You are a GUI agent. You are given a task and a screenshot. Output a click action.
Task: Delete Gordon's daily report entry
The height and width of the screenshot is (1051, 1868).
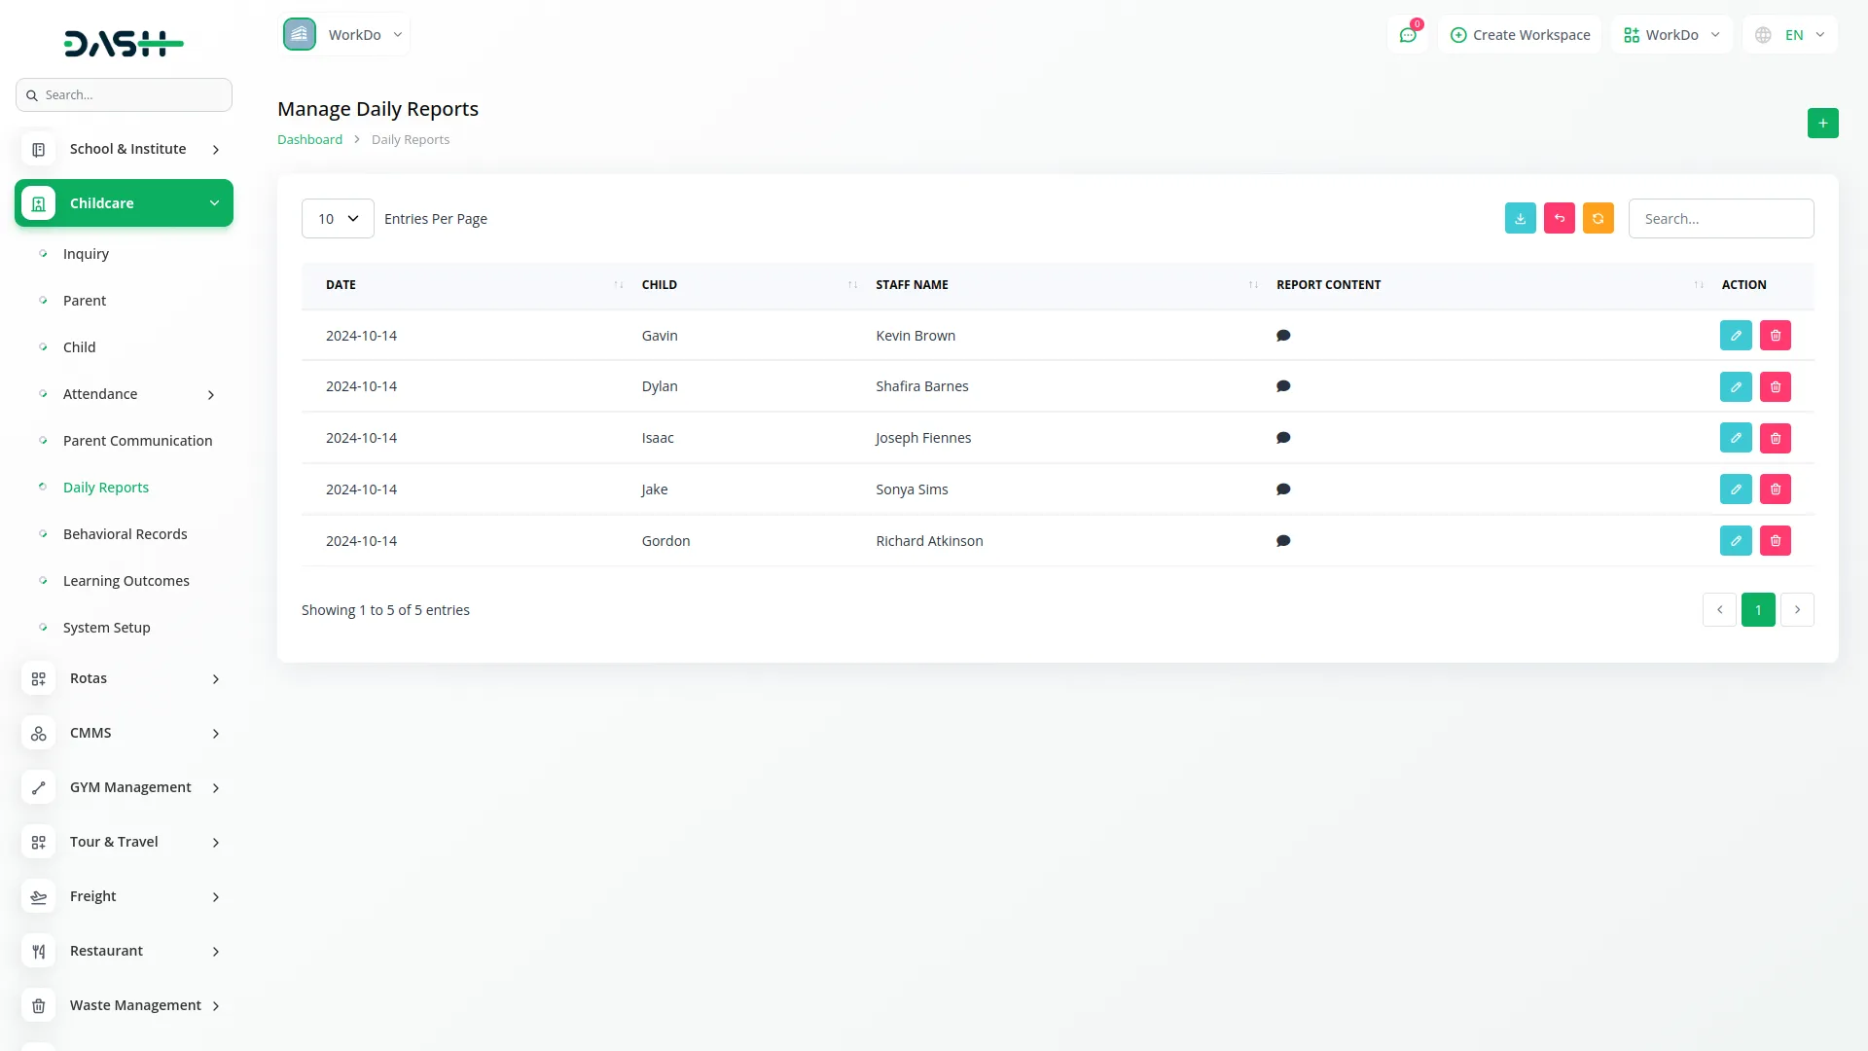1775,541
